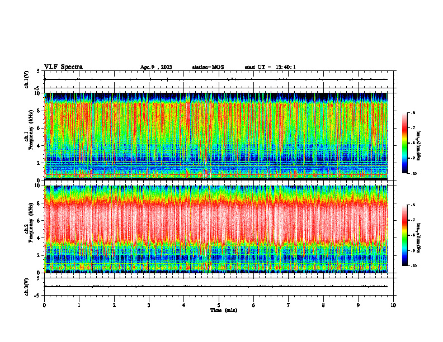443x342 pixels.
Task: Click time axis tick label "6"
Action: (254, 305)
